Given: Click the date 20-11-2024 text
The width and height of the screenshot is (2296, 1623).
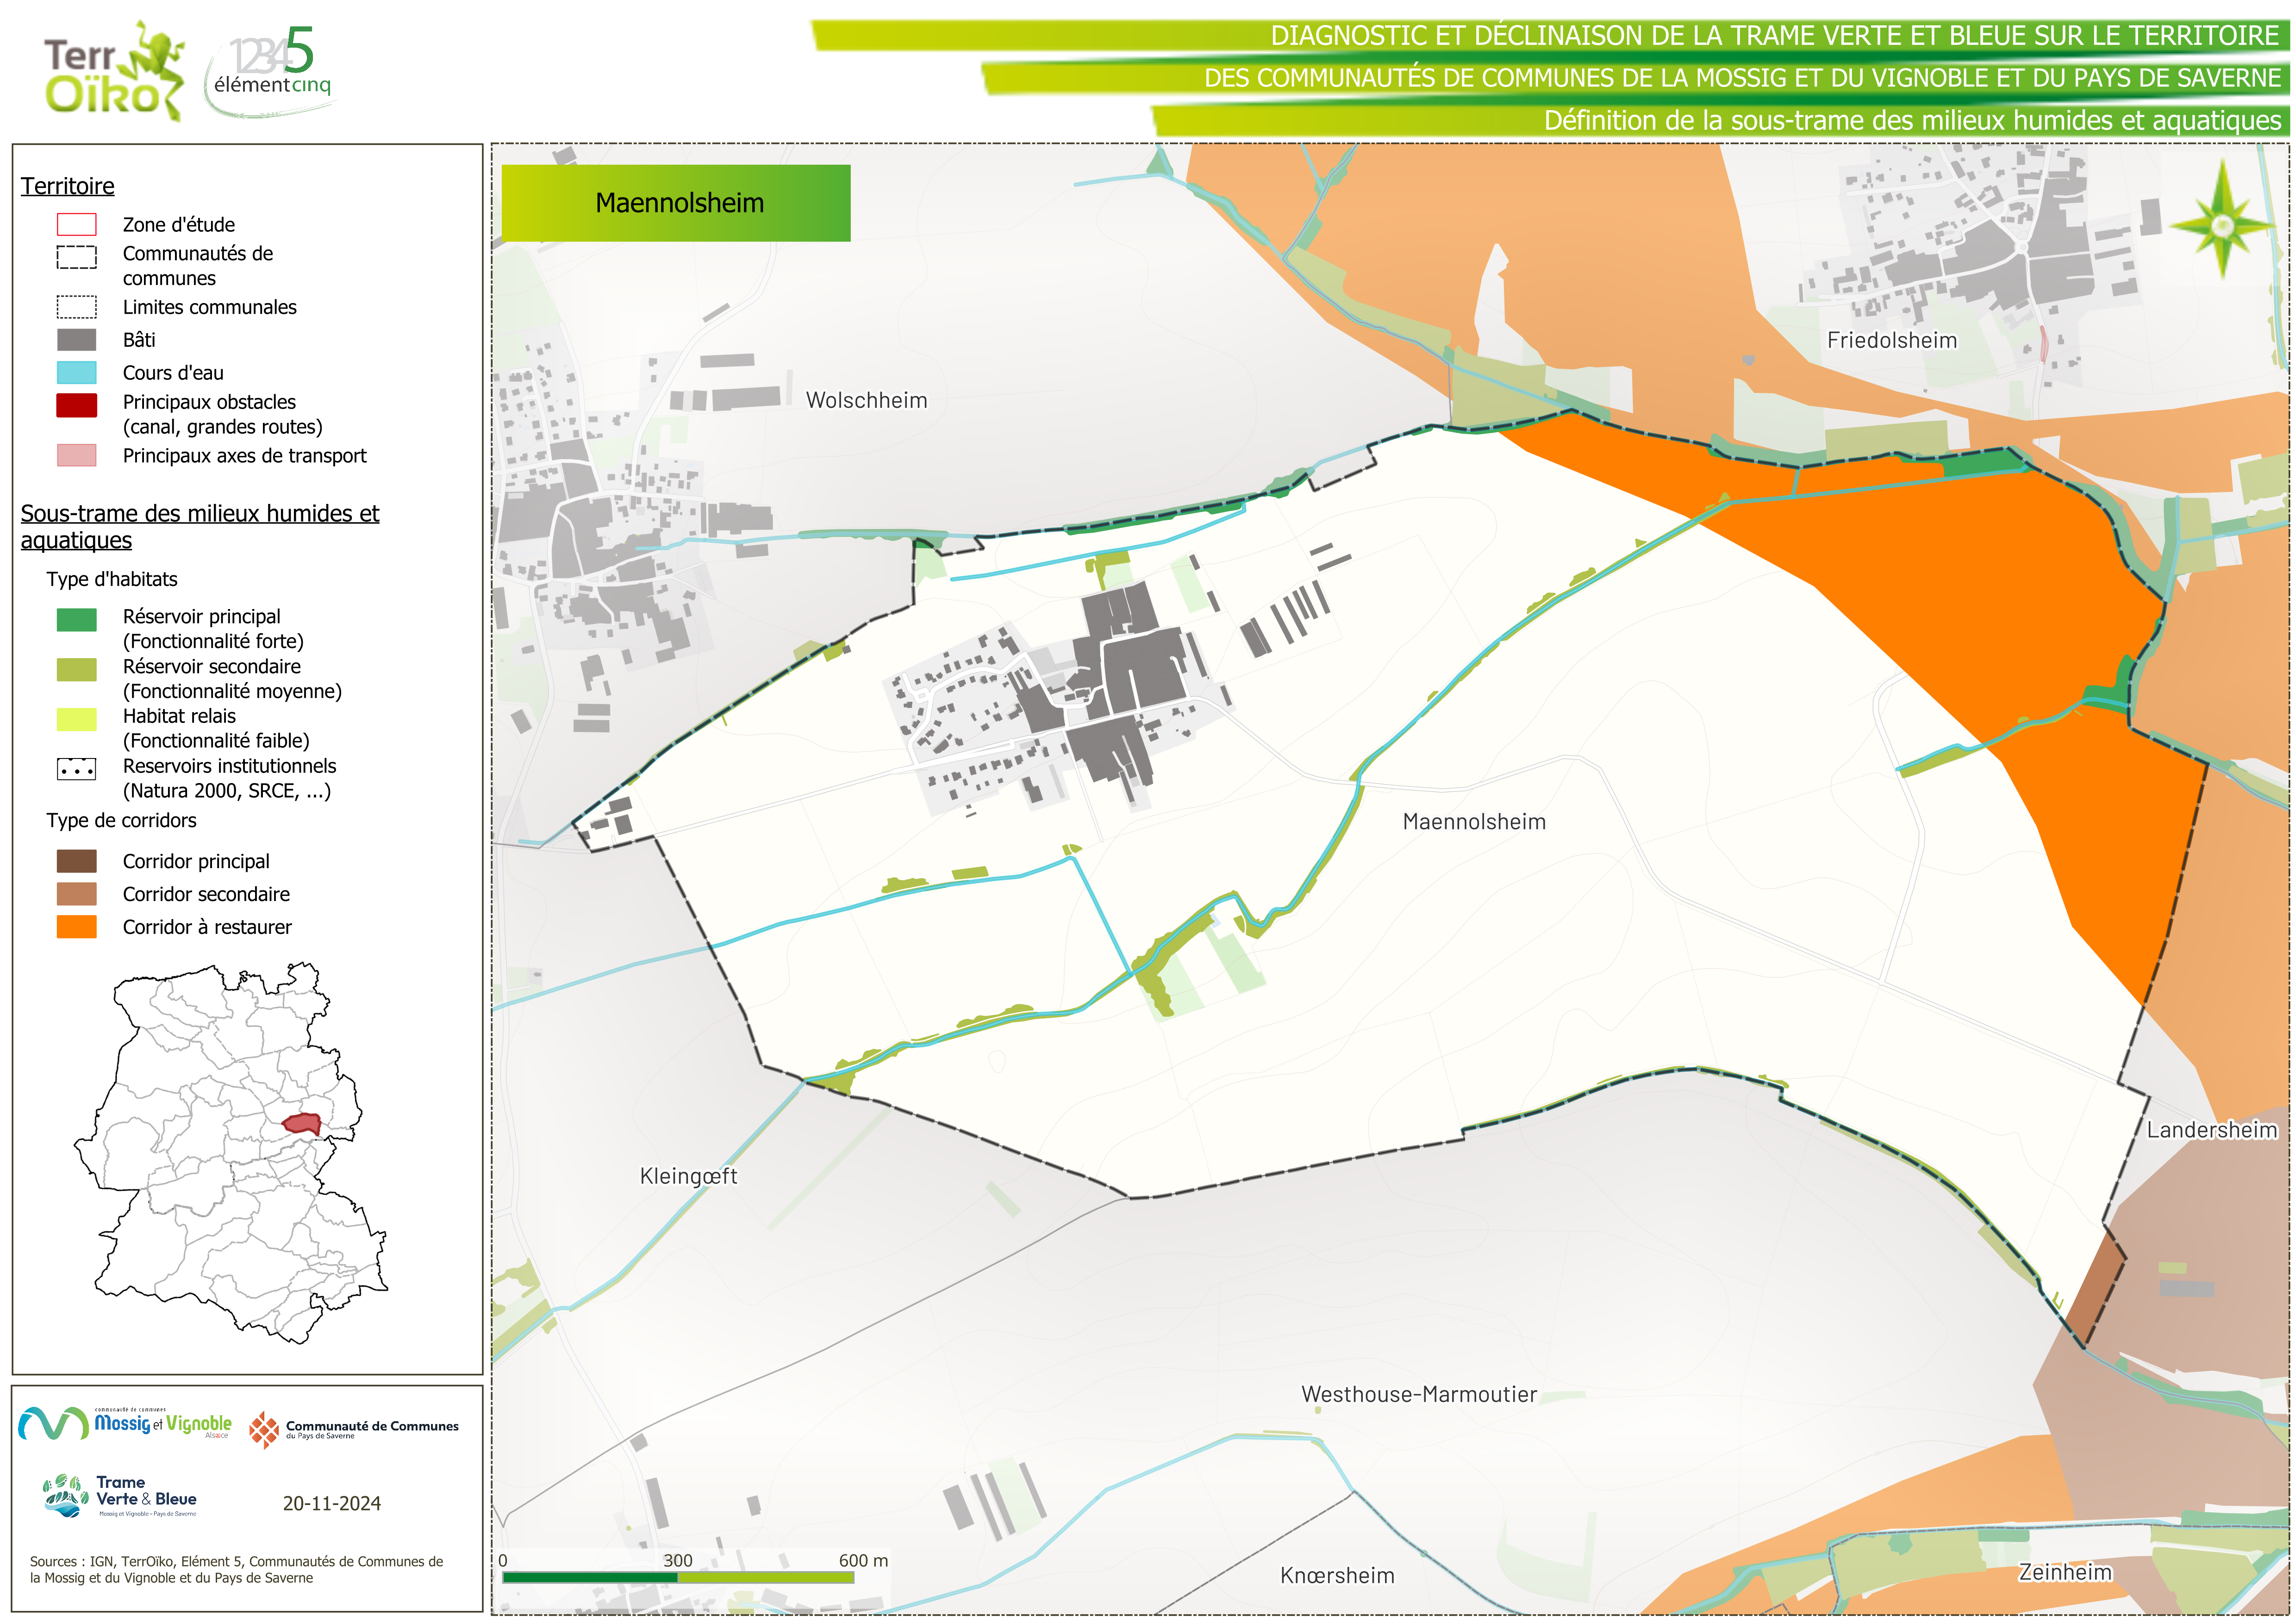Looking at the screenshot, I should click(331, 1503).
